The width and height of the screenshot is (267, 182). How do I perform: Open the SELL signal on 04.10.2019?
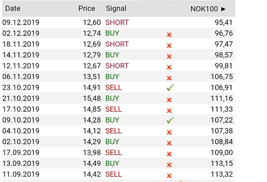pos(114,131)
